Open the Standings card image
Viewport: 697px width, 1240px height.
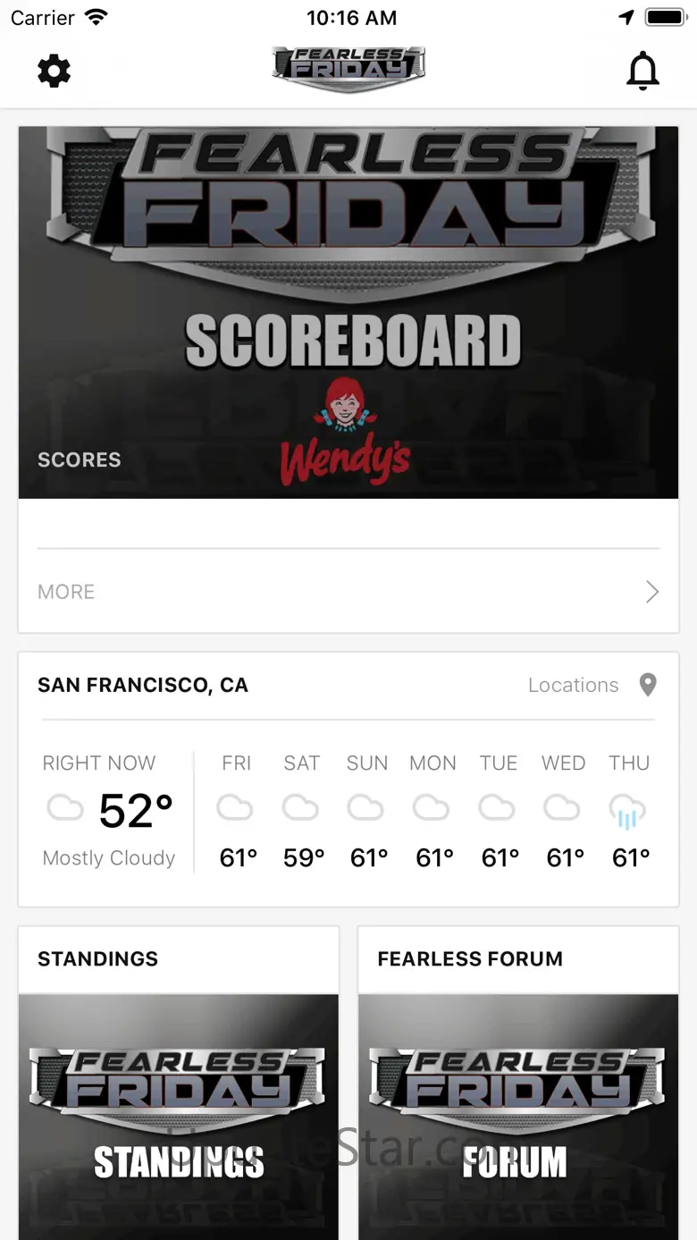[x=179, y=1117]
